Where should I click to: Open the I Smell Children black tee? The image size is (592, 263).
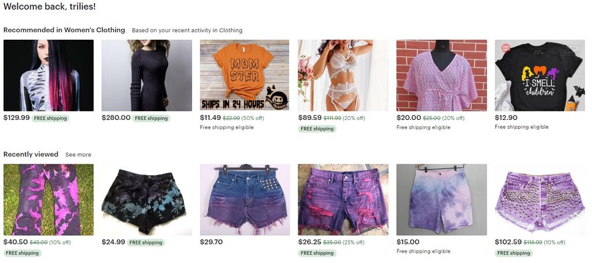540,76
